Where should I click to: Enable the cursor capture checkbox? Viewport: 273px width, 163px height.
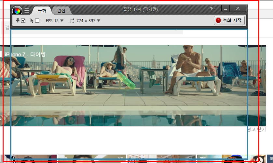coord(37,21)
